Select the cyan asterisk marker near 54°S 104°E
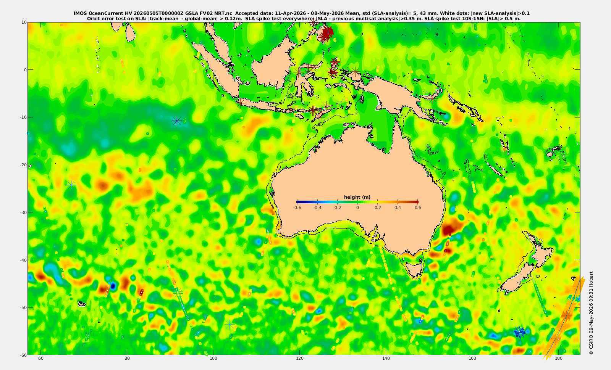 [230, 325]
